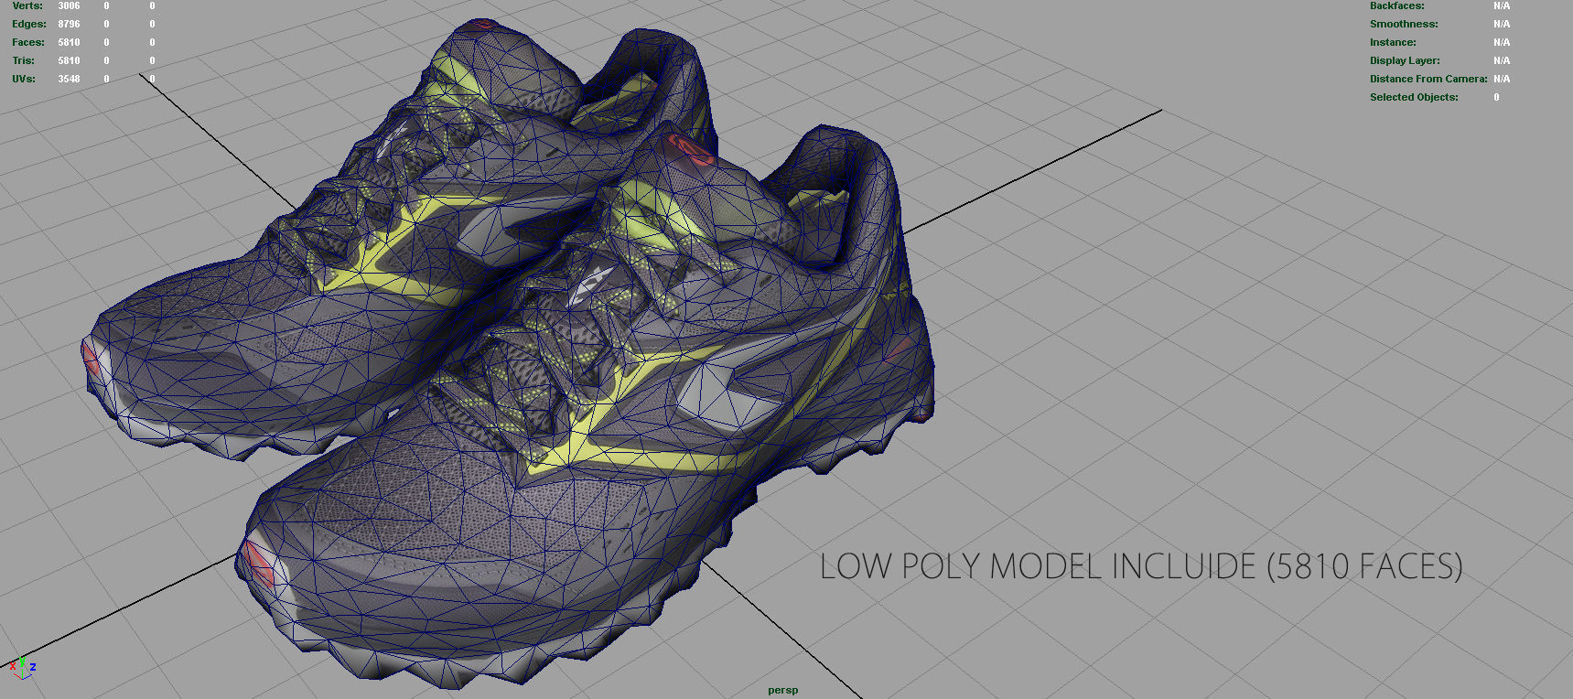Click the 0 value beside Selected Objects
The height and width of the screenshot is (699, 1573).
(1496, 97)
